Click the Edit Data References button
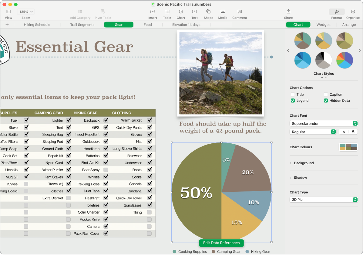 point(221,243)
